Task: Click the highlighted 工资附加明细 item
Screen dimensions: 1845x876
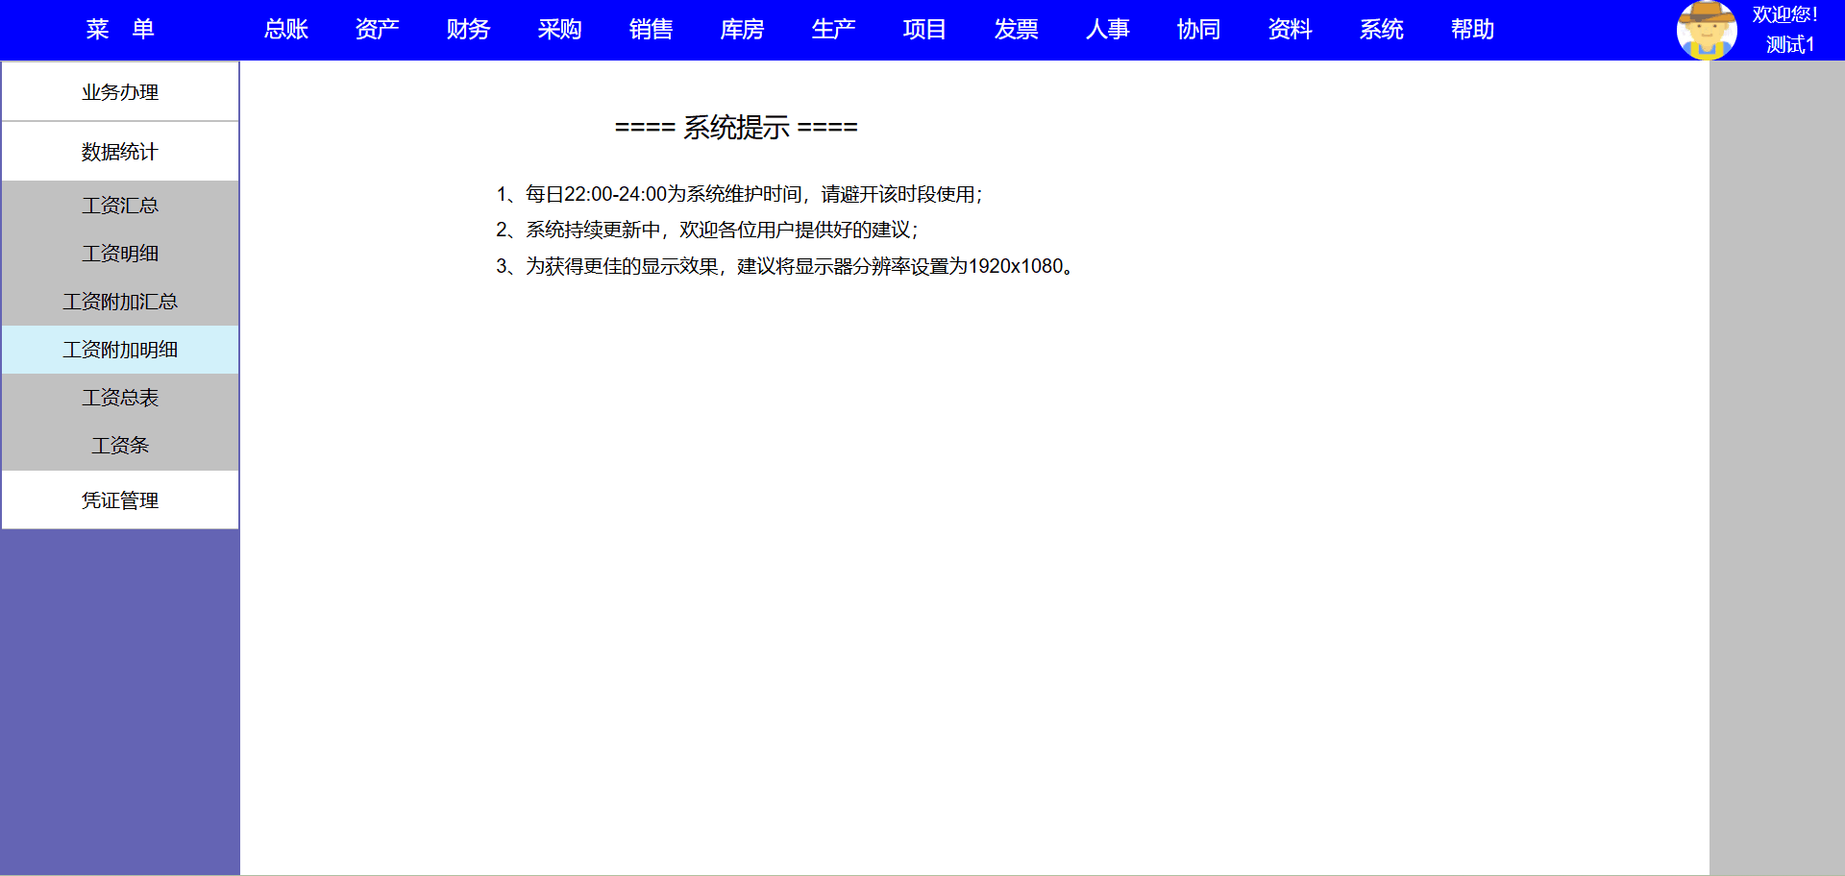Action: [x=120, y=350]
